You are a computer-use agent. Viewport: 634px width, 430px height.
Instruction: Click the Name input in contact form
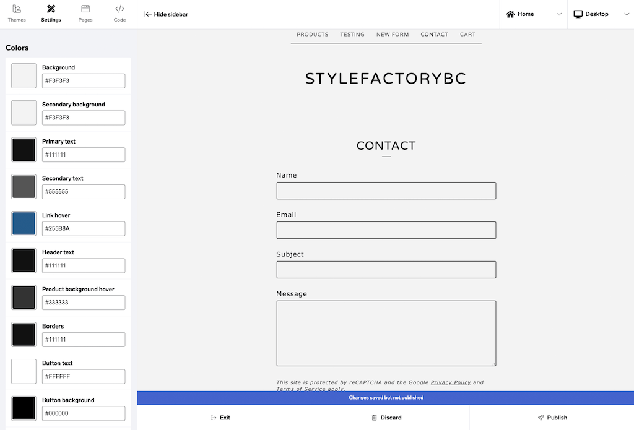[x=386, y=191]
